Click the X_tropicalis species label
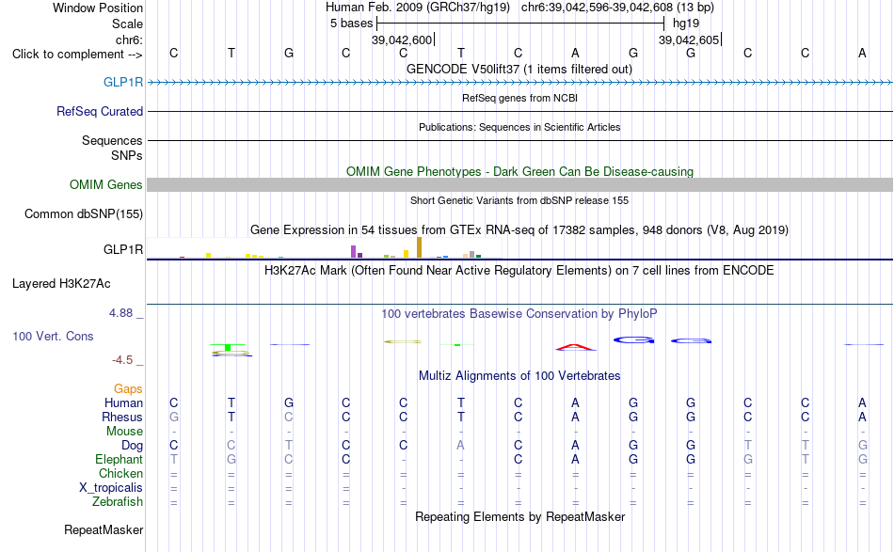Image resolution: width=894 pixels, height=552 pixels. click(111, 488)
